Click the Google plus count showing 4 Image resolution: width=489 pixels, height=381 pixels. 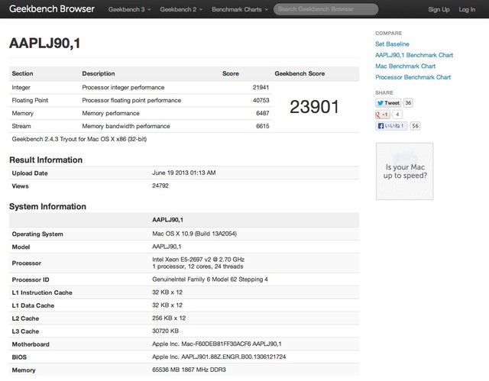[397, 115]
